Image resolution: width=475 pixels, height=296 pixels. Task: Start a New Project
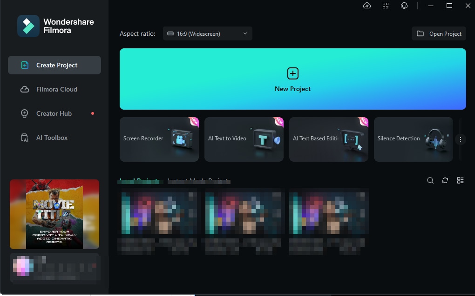coord(292,79)
